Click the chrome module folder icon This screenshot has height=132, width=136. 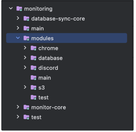34,48
